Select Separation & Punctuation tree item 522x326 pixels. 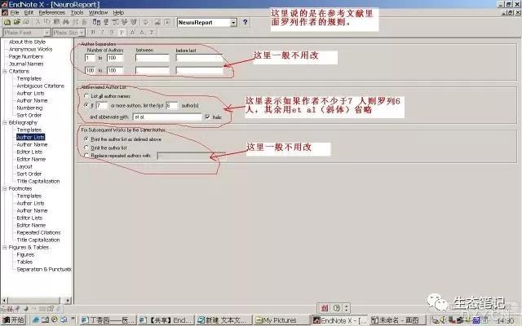tap(44, 269)
